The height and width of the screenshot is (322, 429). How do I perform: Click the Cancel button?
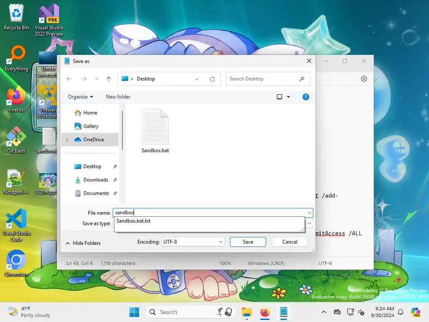pyautogui.click(x=290, y=242)
